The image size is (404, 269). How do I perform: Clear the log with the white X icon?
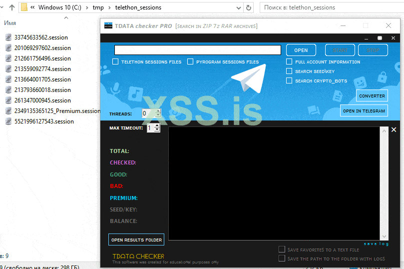click(x=394, y=129)
